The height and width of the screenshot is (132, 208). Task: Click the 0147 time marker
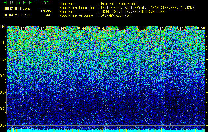coord(142,28)
